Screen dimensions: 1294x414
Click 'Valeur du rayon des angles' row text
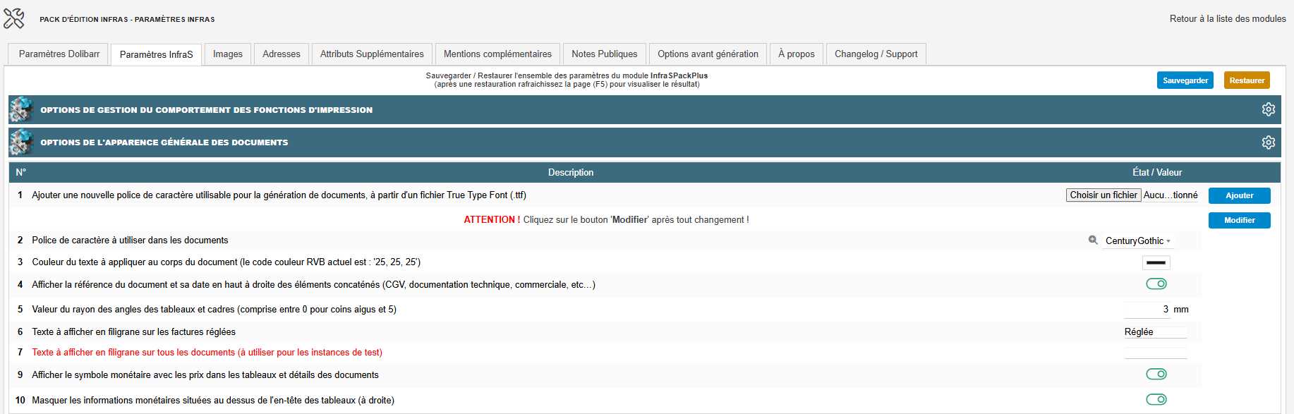pyautogui.click(x=214, y=309)
